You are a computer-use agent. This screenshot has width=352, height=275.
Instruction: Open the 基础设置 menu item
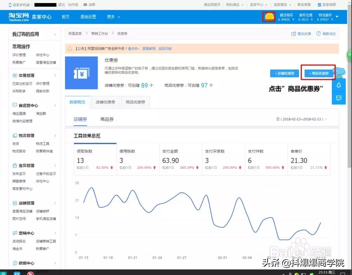pos(88,17)
